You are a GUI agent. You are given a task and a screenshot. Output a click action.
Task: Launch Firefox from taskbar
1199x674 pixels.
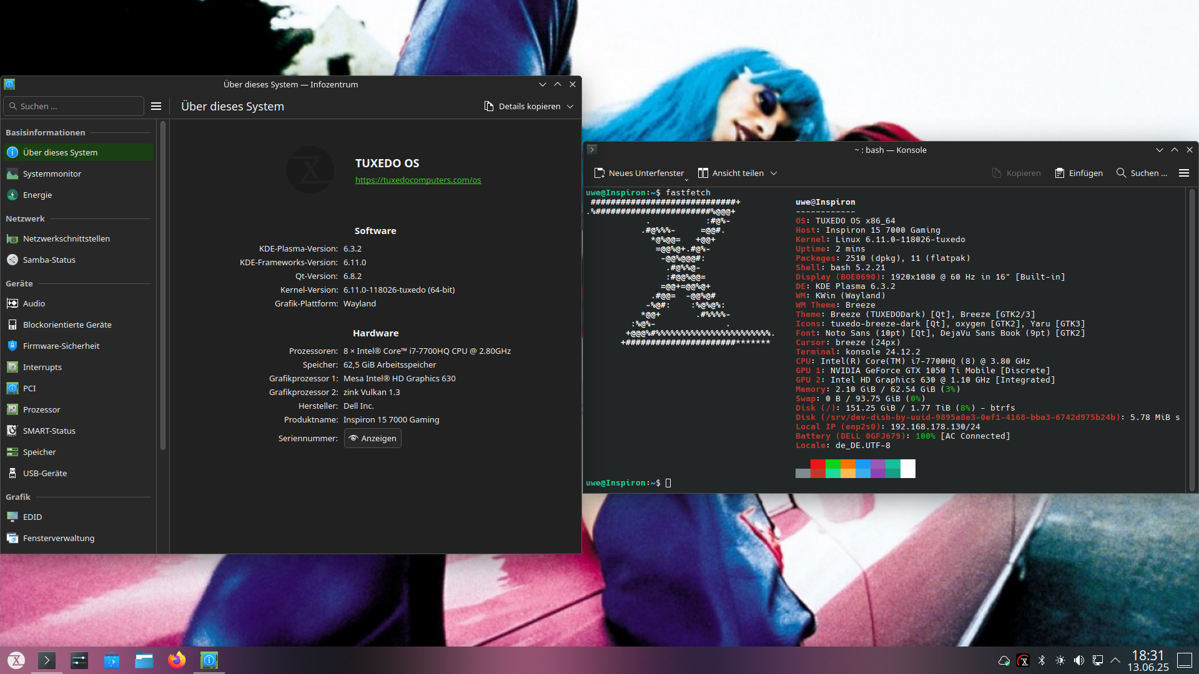point(177,660)
